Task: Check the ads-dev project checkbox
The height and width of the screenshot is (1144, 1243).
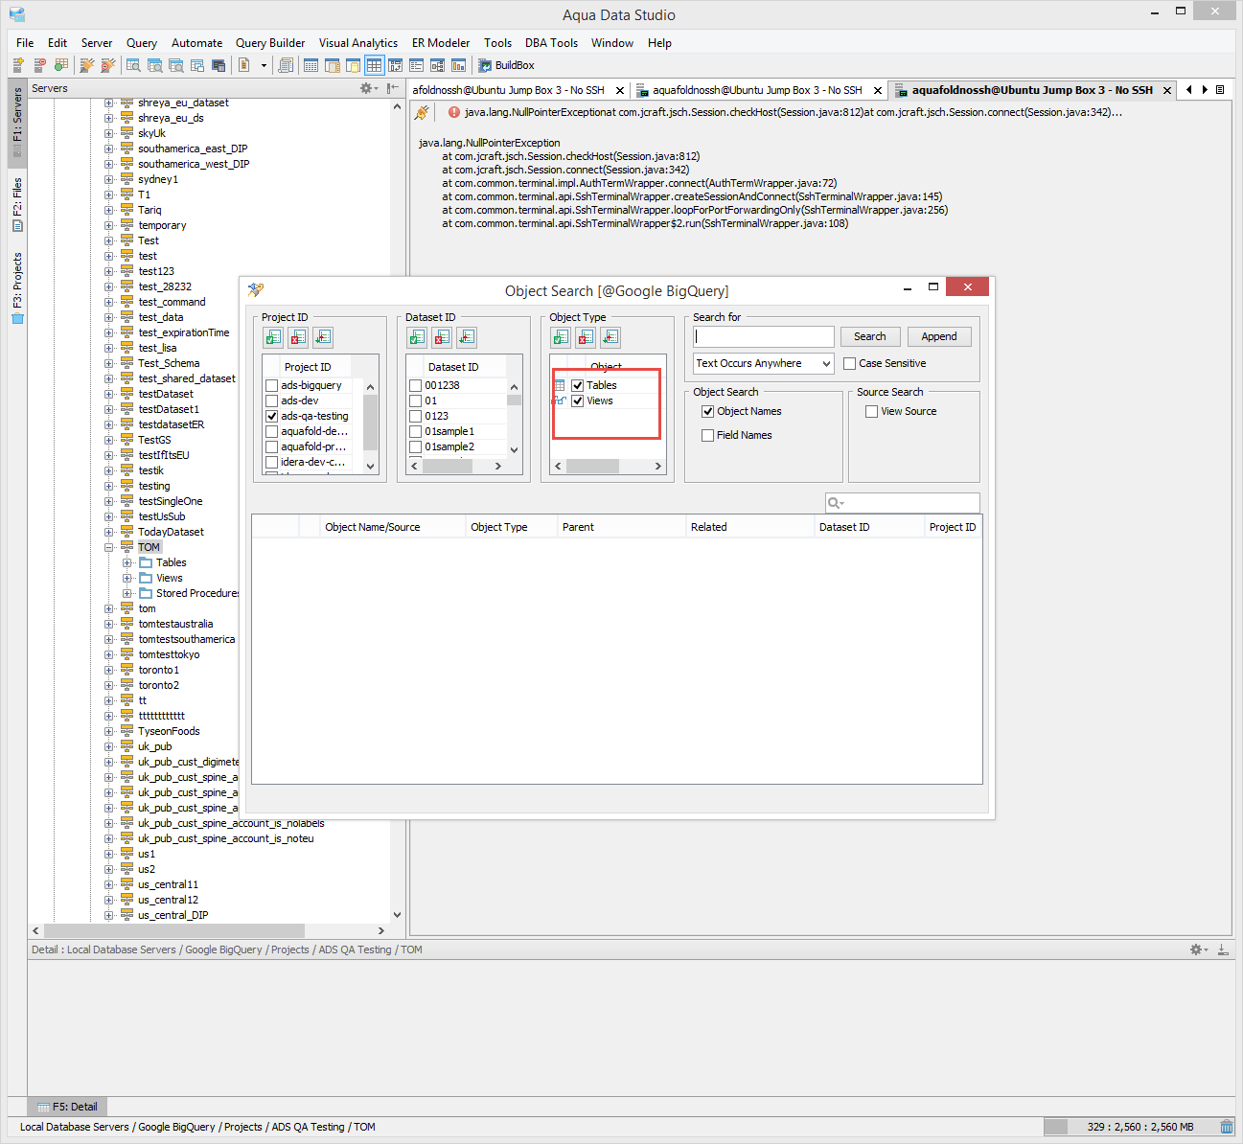Action: 272,400
